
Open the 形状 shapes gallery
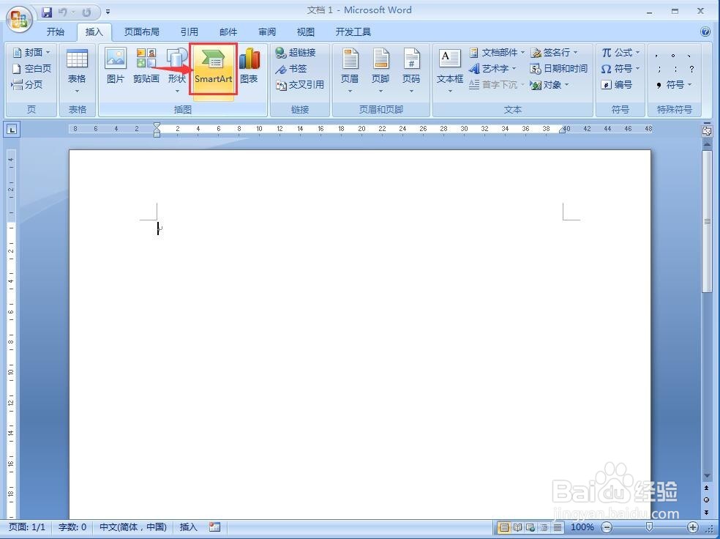177,71
